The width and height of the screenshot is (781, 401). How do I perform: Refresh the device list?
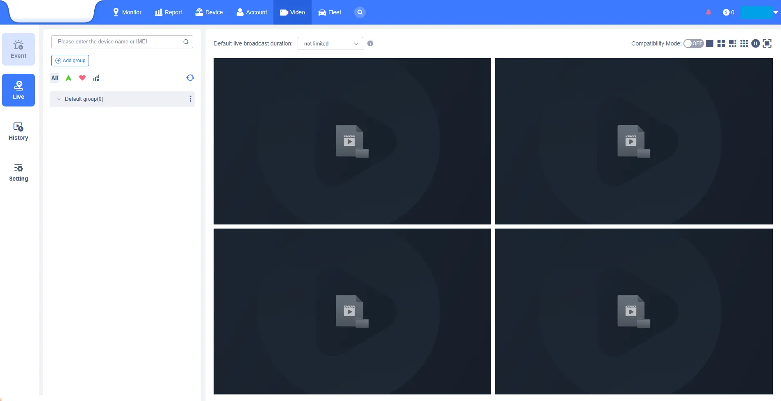[190, 78]
